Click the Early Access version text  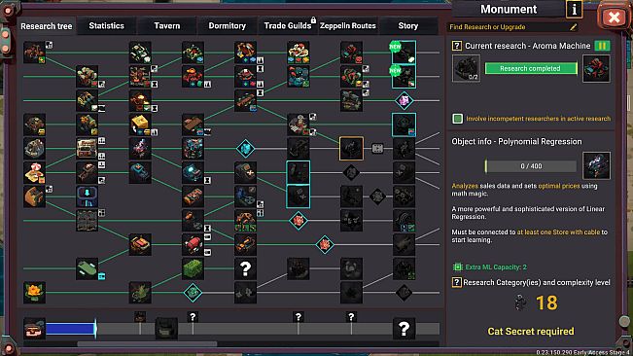tap(583, 352)
